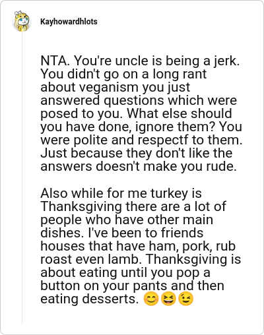Click the smiling blush emoji

pyautogui.click(x=151, y=299)
